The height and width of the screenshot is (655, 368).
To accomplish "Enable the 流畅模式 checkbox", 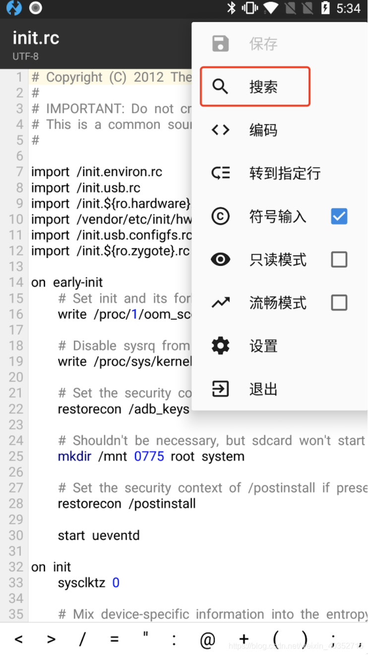I will coord(339,303).
